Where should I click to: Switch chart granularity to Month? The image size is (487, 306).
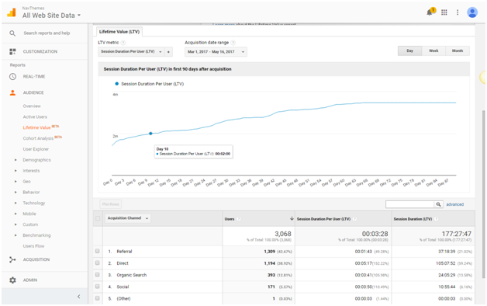[x=458, y=50]
